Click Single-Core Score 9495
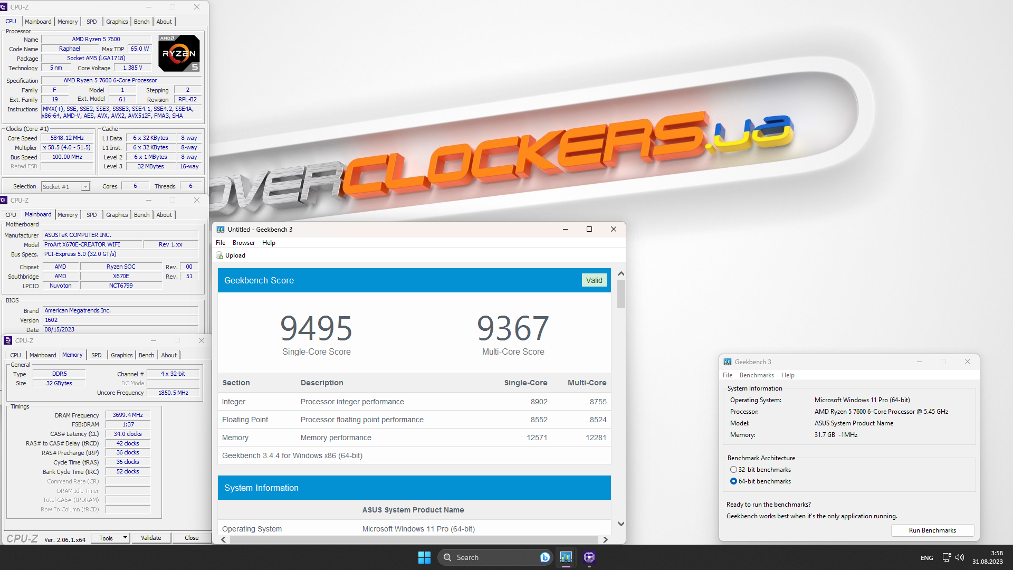The width and height of the screenshot is (1013, 570). point(316,328)
